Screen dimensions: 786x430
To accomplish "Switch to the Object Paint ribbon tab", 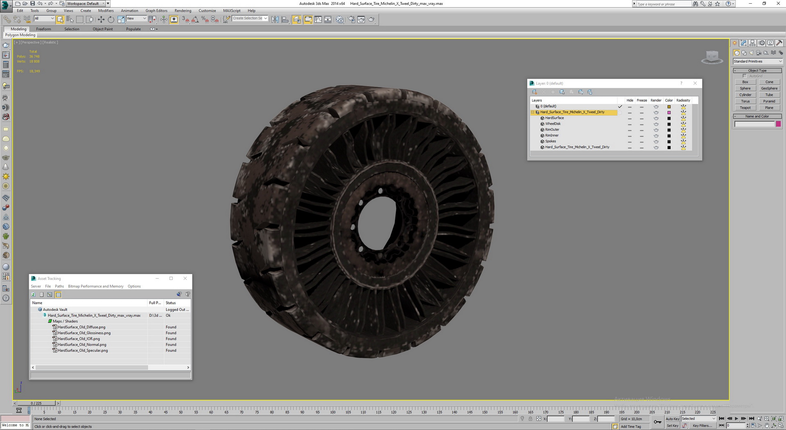I will pyautogui.click(x=103, y=29).
